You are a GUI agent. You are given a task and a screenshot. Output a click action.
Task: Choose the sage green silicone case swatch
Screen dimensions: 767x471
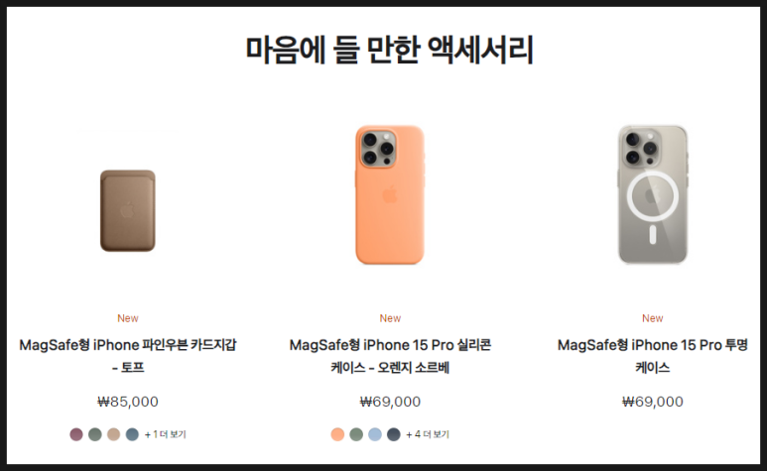[x=356, y=434]
